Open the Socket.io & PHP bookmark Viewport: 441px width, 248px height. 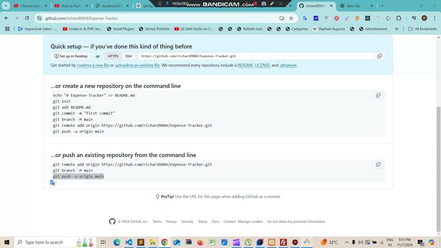click(x=82, y=29)
